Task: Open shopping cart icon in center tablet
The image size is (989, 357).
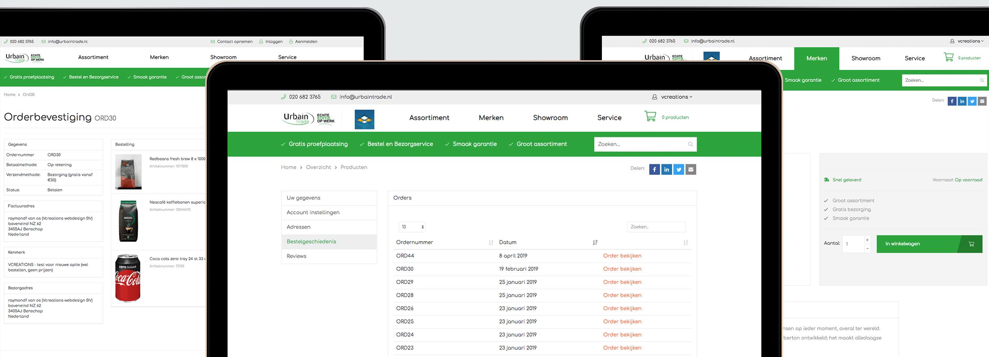Action: (x=650, y=116)
